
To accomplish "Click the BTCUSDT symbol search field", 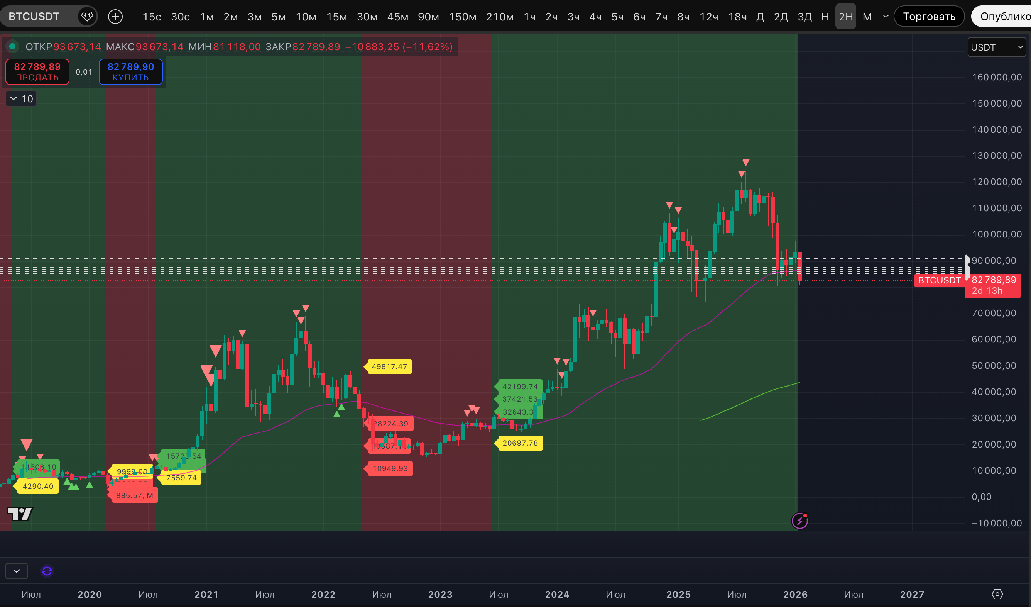I will pyautogui.click(x=35, y=16).
